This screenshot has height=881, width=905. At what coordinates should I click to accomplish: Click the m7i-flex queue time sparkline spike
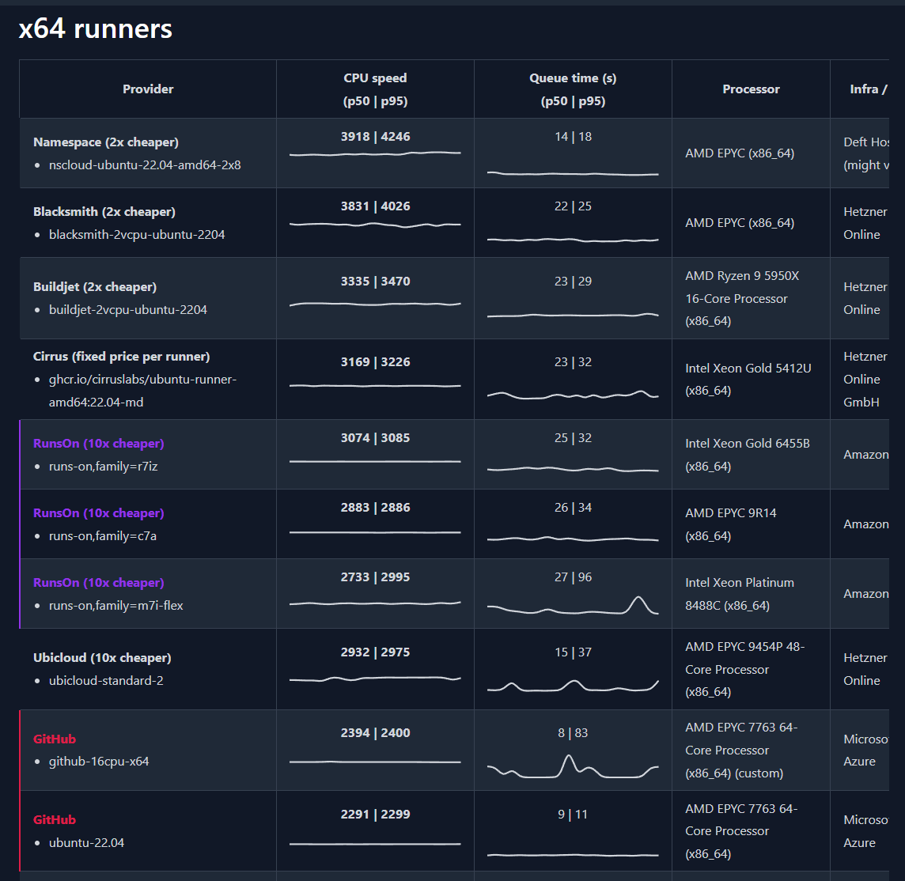[638, 605]
